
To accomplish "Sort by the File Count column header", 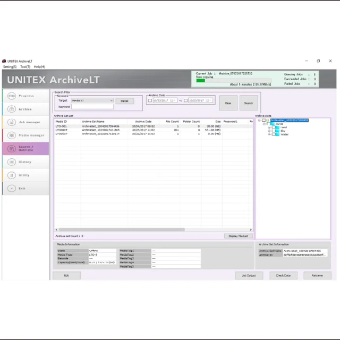I will coord(169,122).
